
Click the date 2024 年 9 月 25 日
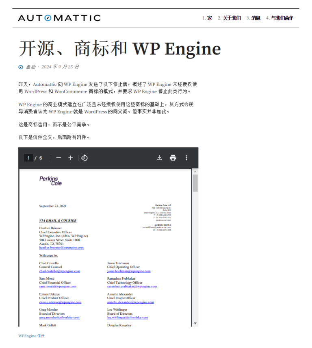[x=60, y=67]
